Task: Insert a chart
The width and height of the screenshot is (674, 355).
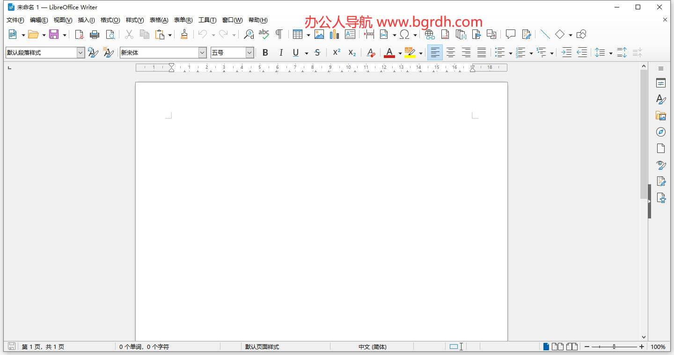Action: (334, 34)
